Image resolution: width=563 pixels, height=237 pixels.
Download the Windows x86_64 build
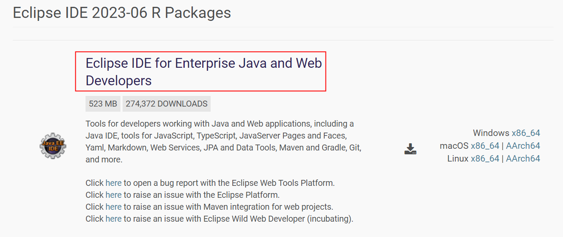[526, 133]
